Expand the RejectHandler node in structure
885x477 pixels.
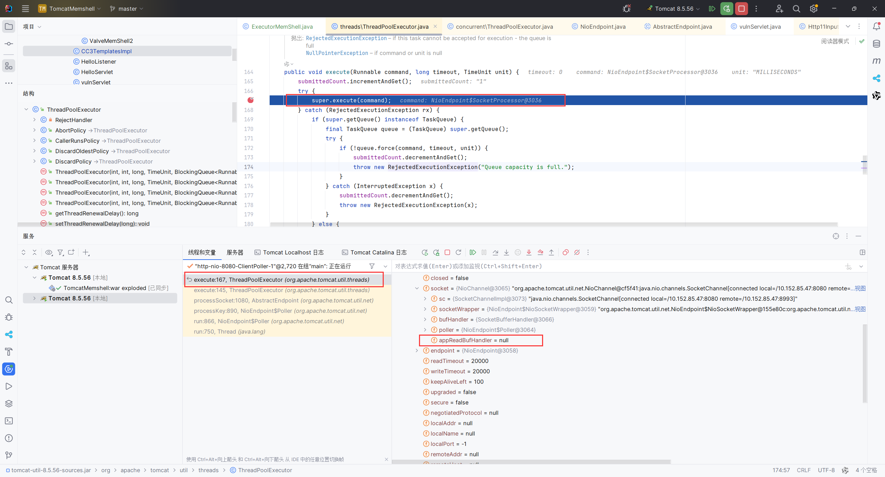click(34, 120)
